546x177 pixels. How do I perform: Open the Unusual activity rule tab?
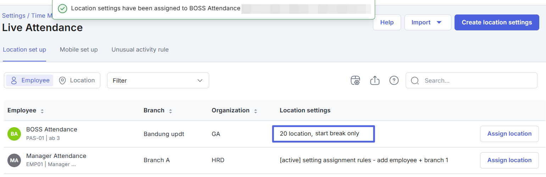tap(140, 50)
